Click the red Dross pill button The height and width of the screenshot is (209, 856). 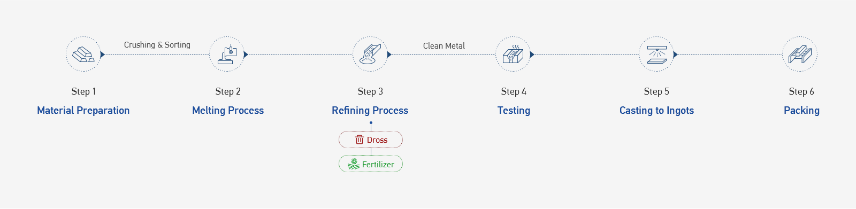click(371, 140)
